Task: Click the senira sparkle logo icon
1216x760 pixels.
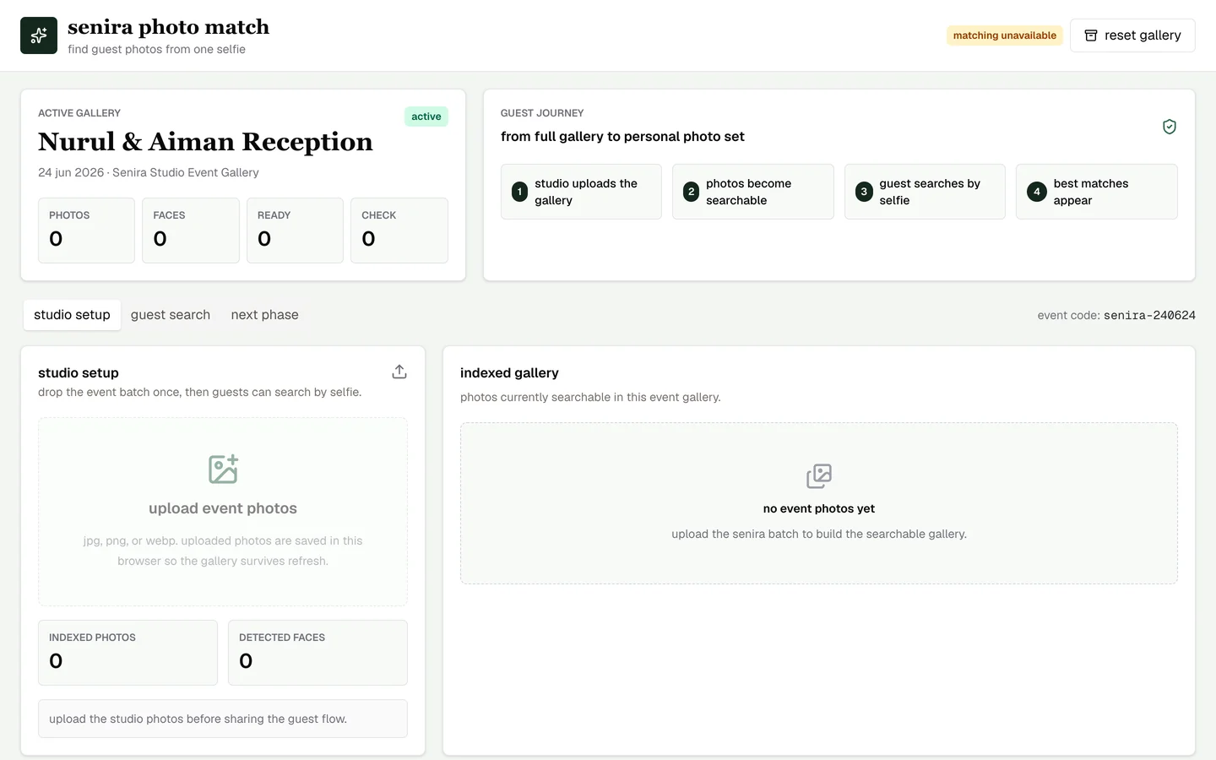Action: pos(39,35)
